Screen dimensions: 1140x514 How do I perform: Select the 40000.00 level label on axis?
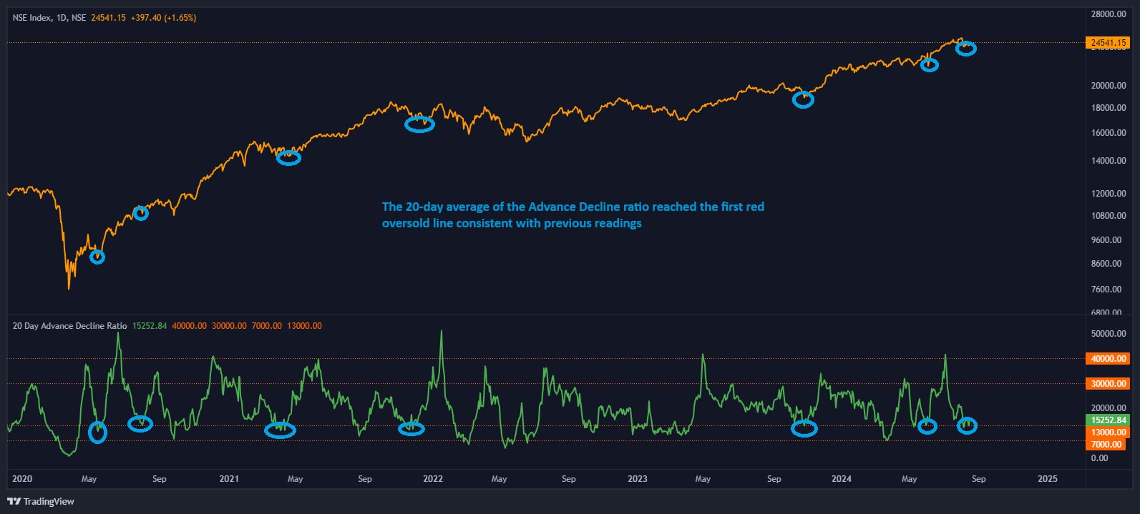[1108, 359]
